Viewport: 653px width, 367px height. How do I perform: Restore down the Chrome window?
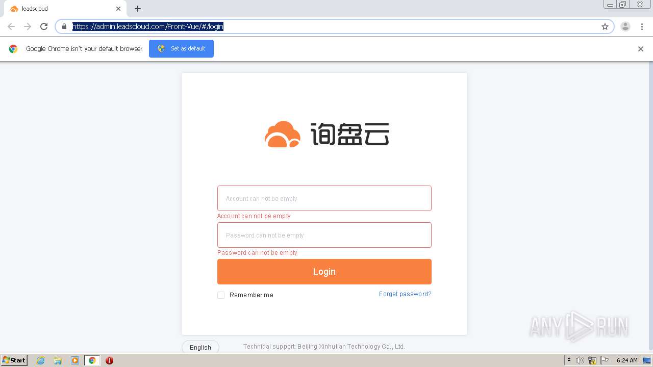pos(623,5)
